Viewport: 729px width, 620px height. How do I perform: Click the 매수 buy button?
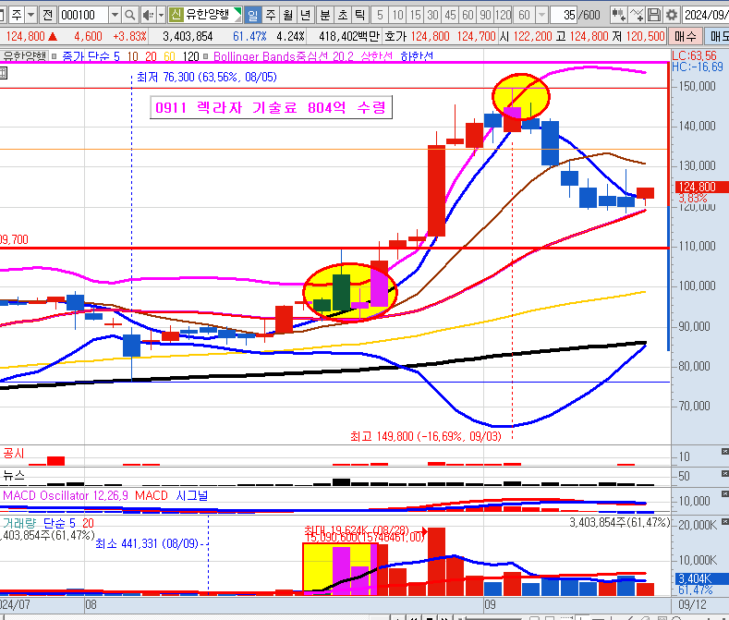[686, 36]
